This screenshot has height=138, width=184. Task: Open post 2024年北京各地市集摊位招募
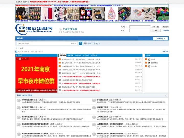coord(81,77)
